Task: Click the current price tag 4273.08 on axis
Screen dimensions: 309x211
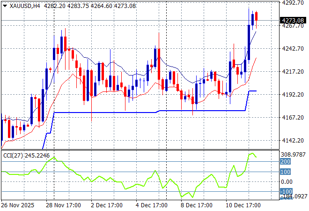Action: click(293, 21)
